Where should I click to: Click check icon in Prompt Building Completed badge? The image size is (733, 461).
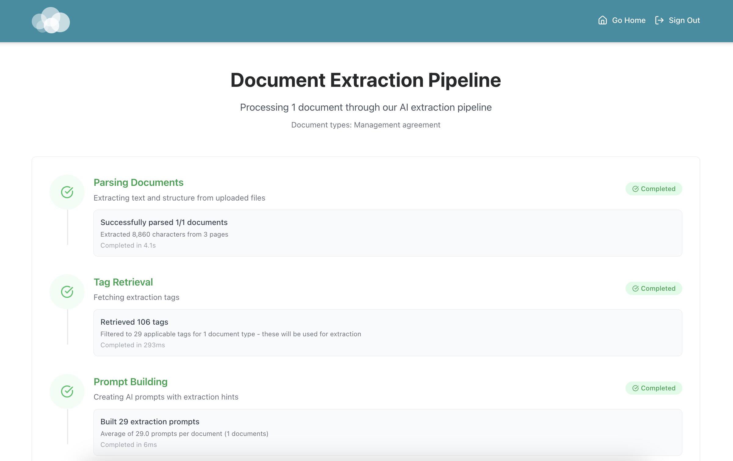pos(635,388)
